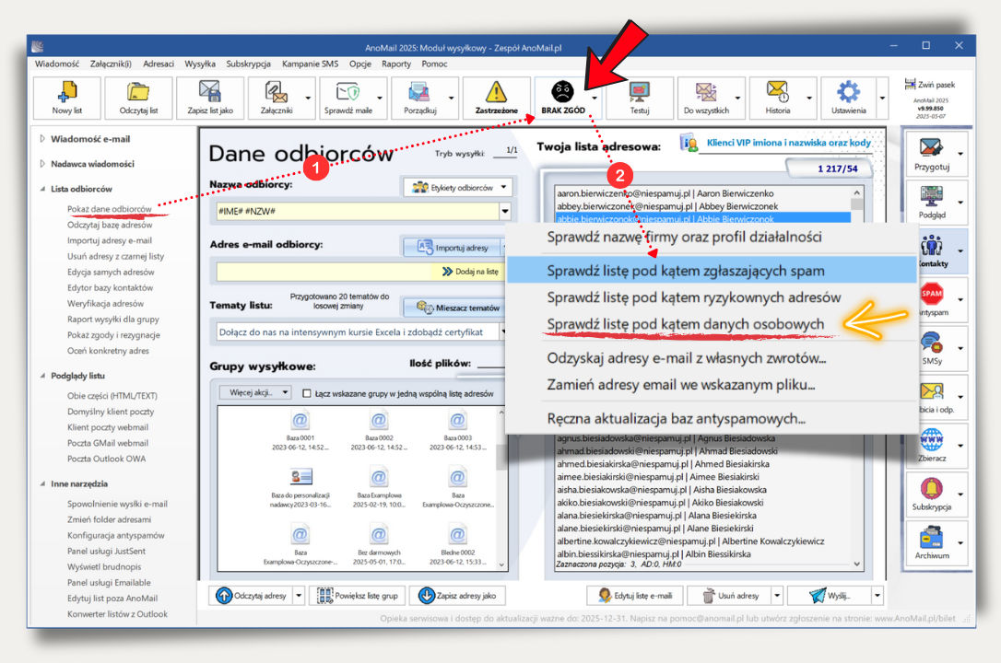
Task: Select Pokaż dane odbiorców in the tree
Action: (109, 209)
